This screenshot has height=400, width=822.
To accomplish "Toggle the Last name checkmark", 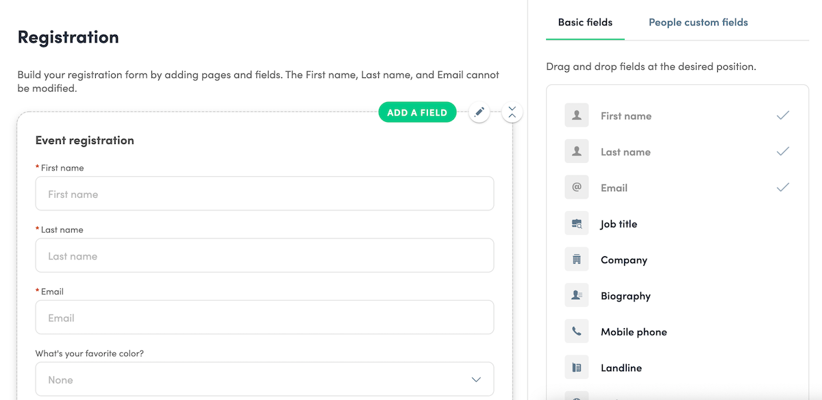I will (783, 151).
